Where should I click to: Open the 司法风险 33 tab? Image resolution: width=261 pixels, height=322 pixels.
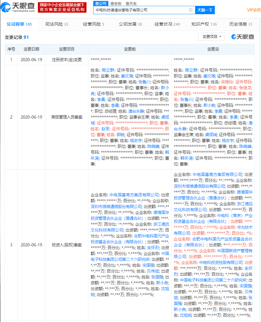57,24
